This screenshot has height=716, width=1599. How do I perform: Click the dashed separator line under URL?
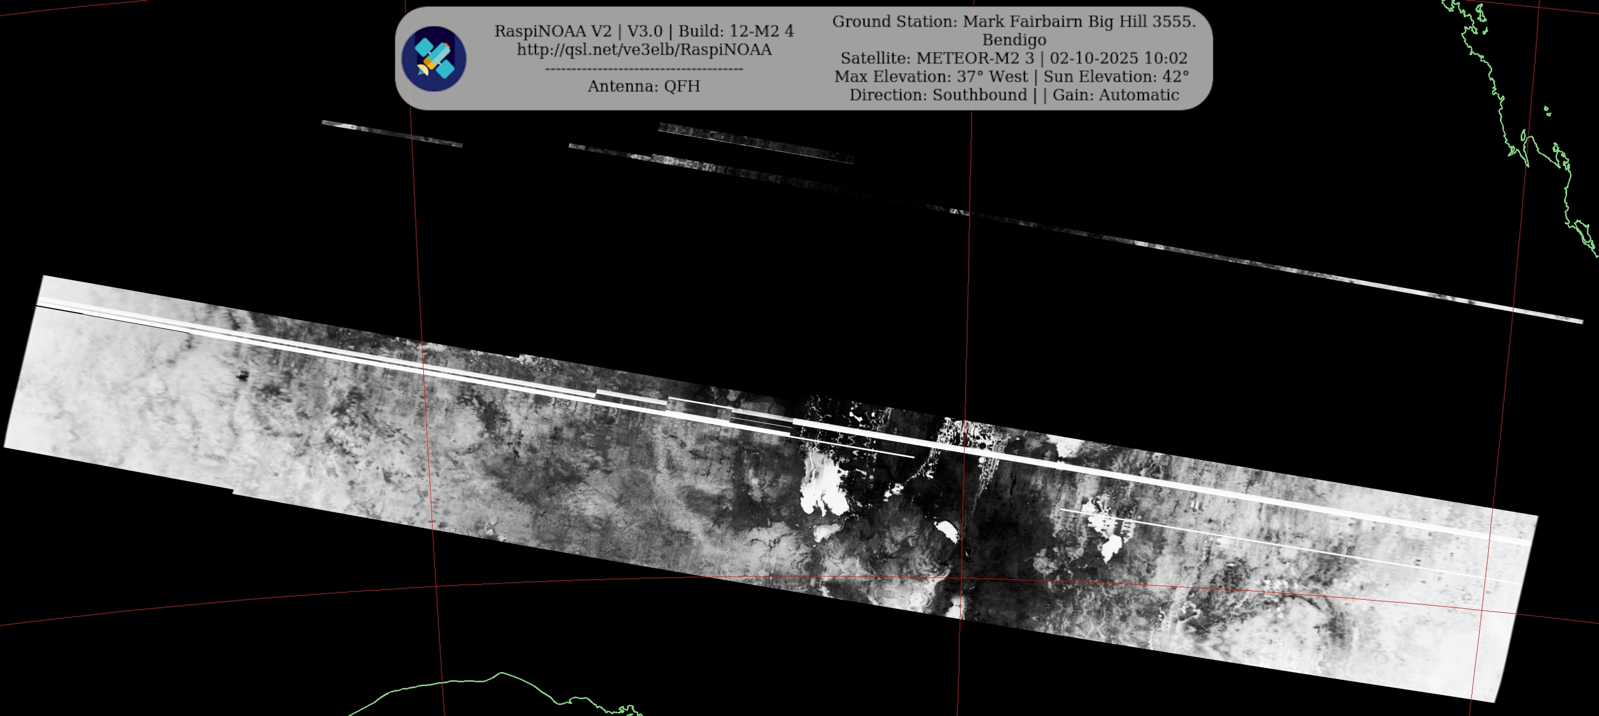click(644, 69)
